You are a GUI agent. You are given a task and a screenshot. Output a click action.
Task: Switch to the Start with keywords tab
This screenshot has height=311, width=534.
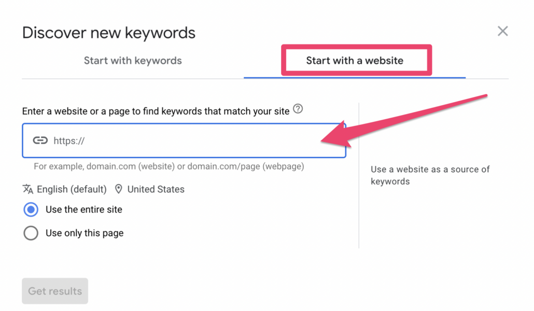133,61
